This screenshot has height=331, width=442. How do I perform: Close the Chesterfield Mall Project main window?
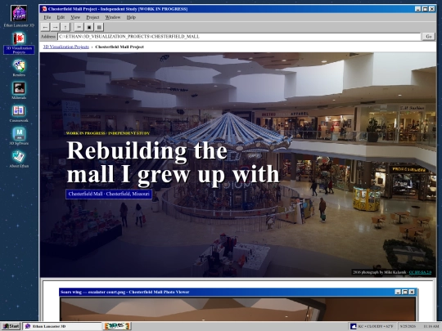coord(432,9)
